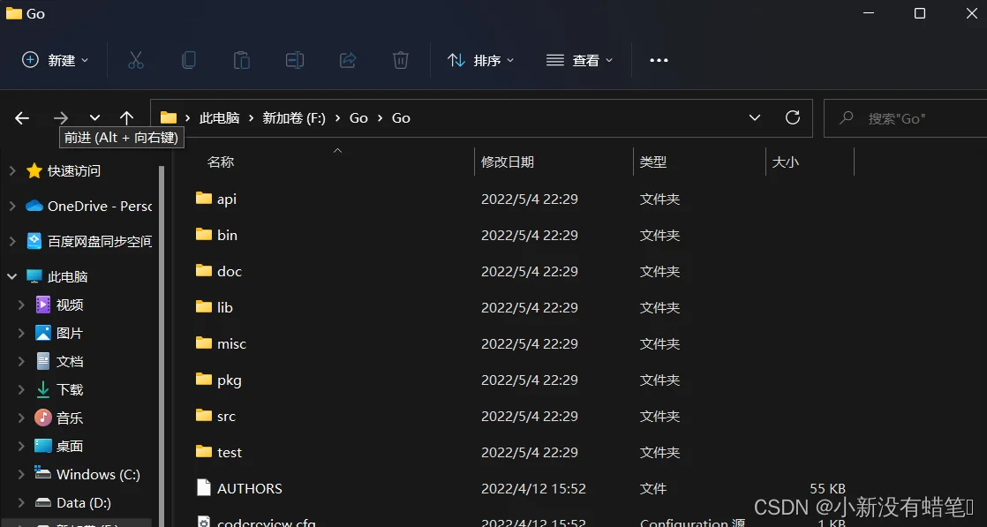Click the OneDrive cloud icon
987x527 pixels.
coord(34,206)
